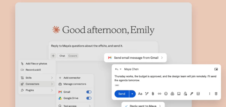Open the Reply sent to Maya notification
Screen dimensions: 226x107
pos(143,105)
